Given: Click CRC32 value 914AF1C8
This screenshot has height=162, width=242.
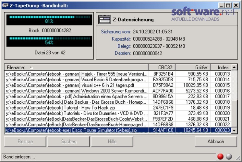Looking at the screenshot, I should [163, 130].
